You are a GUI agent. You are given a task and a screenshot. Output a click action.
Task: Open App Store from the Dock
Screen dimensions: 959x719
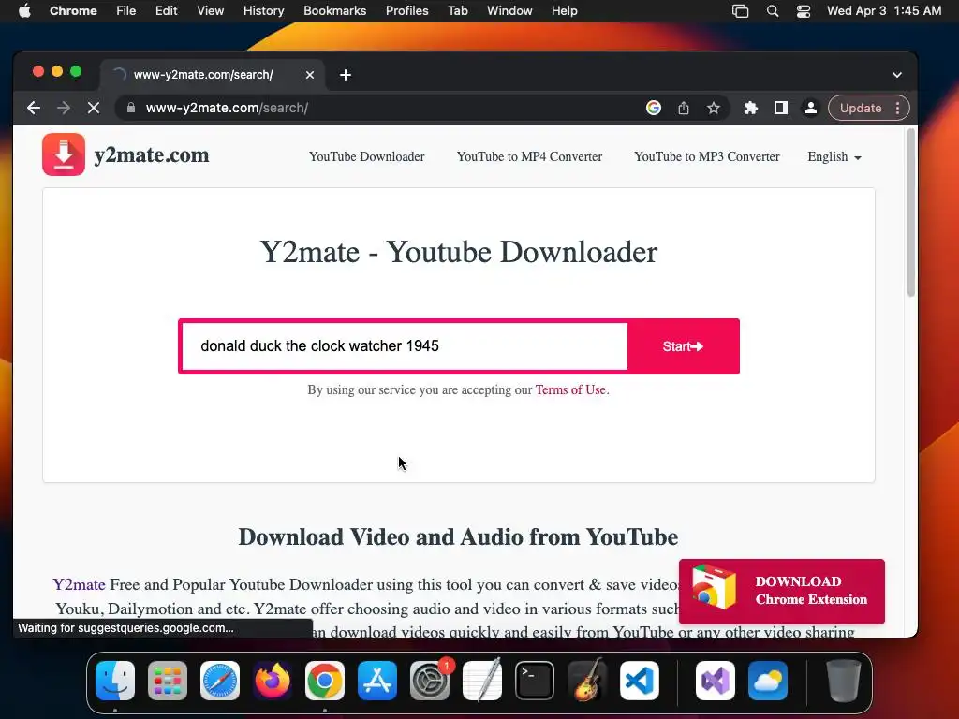point(377,681)
